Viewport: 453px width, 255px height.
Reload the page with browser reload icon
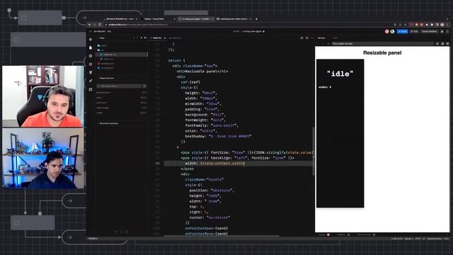pyautogui.click(x=100, y=25)
